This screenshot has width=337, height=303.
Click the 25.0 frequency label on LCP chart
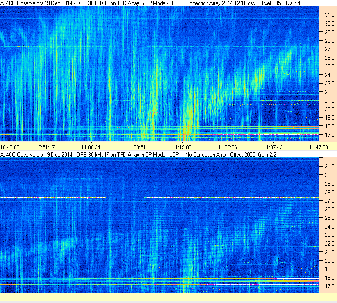[329, 218]
